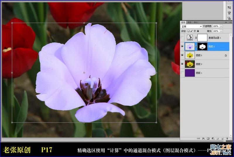234x157 pixels.
Task: Open the Brush presets panel icon
Action: click(229, 7)
